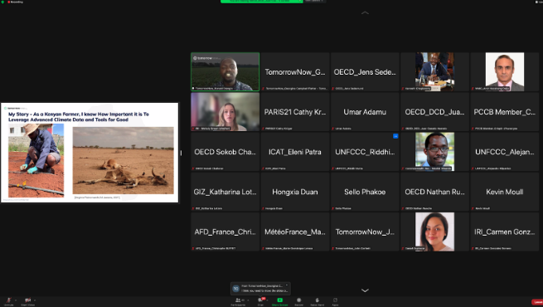The image size is (543, 307).
Task: Click the green screen-viewing banner
Action: point(261,2)
